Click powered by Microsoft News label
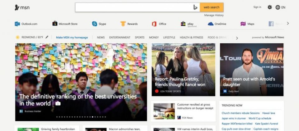This screenshot has width=299, height=131. coord(268,37)
